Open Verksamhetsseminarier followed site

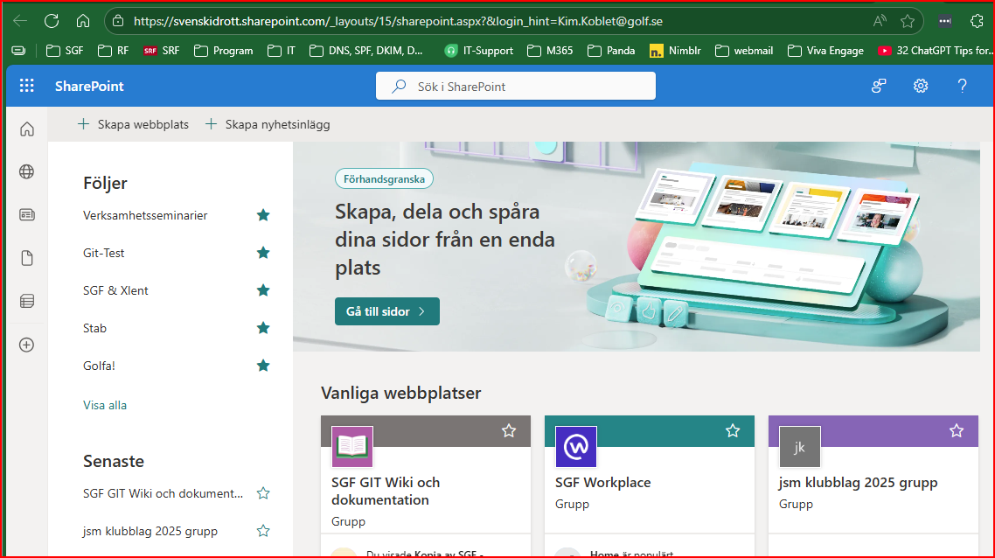pyautogui.click(x=145, y=215)
